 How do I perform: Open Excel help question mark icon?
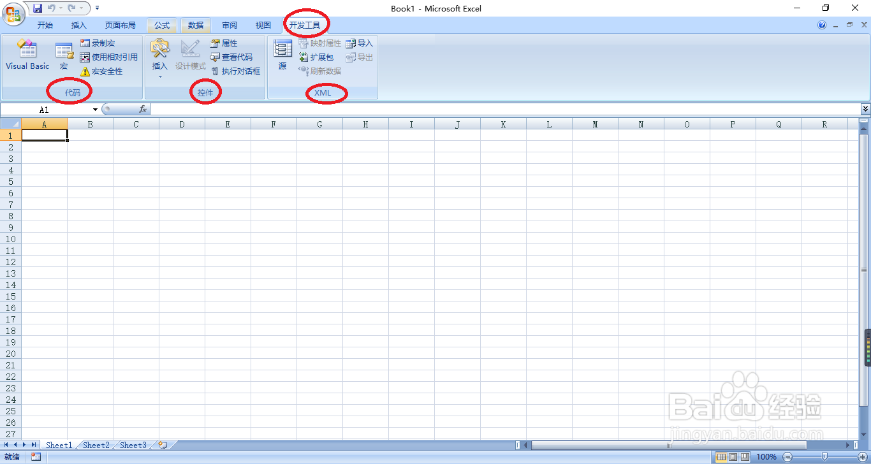click(822, 25)
